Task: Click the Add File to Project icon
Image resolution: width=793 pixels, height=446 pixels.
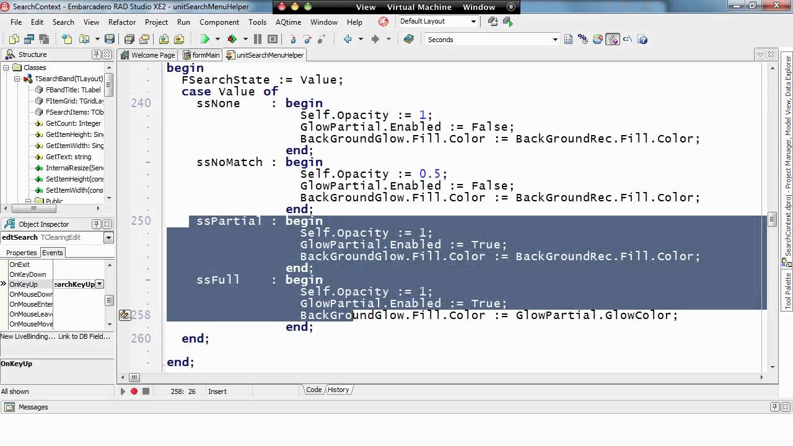Action: coord(164,39)
